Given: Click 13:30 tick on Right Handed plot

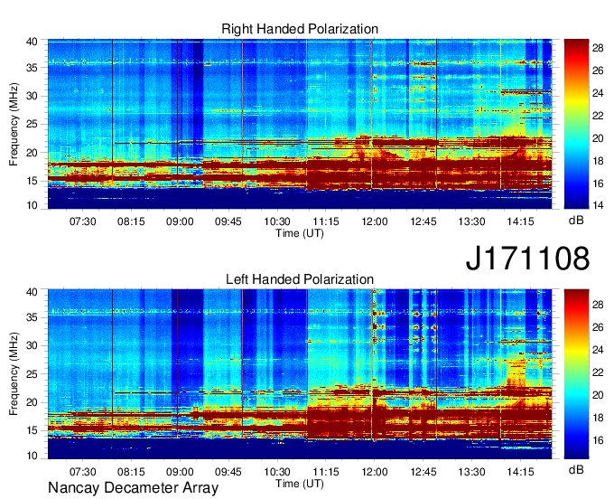Looking at the screenshot, I should coord(472,221).
